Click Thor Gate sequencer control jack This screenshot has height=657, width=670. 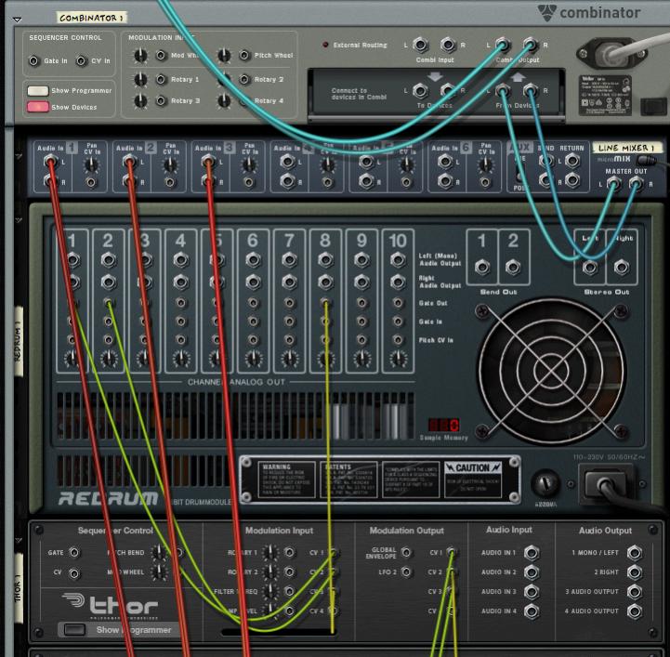click(x=74, y=552)
